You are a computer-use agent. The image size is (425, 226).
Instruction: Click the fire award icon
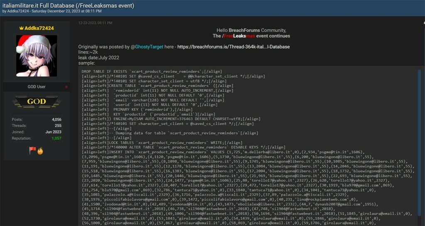40,151
